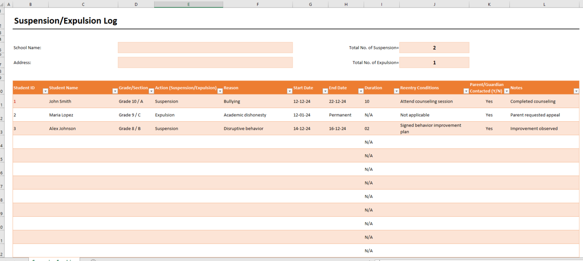Select the Suspension Expulsion sheet tab

pos(54,260)
